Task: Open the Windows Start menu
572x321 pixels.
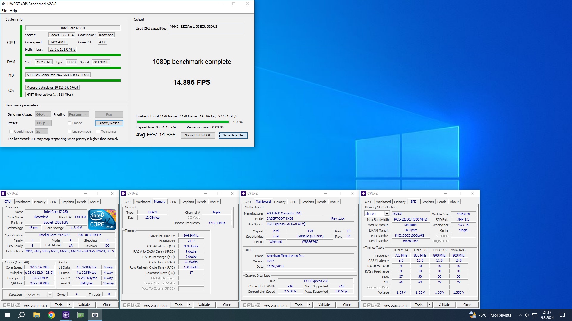Action: coord(7,315)
